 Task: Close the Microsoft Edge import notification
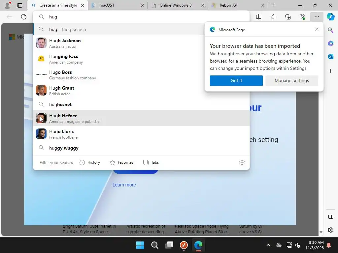[x=317, y=29]
